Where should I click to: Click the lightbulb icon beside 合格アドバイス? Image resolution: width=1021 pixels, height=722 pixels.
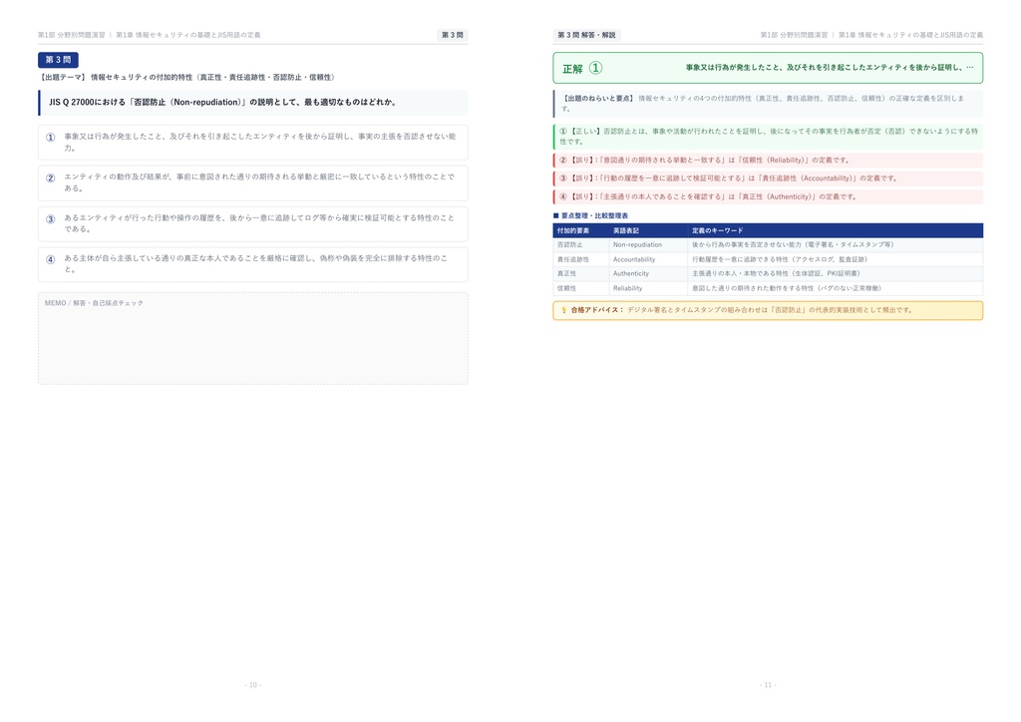coord(564,310)
